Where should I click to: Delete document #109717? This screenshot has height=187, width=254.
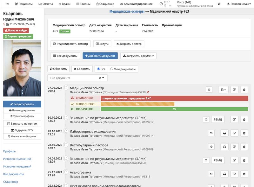tap(244, 120)
